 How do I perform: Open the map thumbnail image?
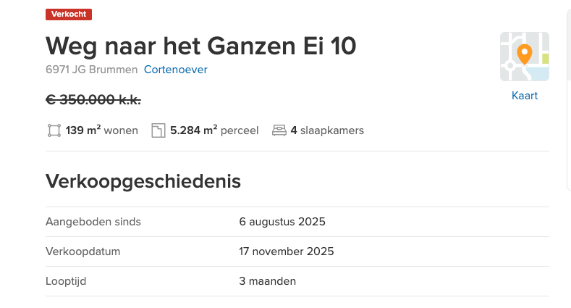[524, 57]
